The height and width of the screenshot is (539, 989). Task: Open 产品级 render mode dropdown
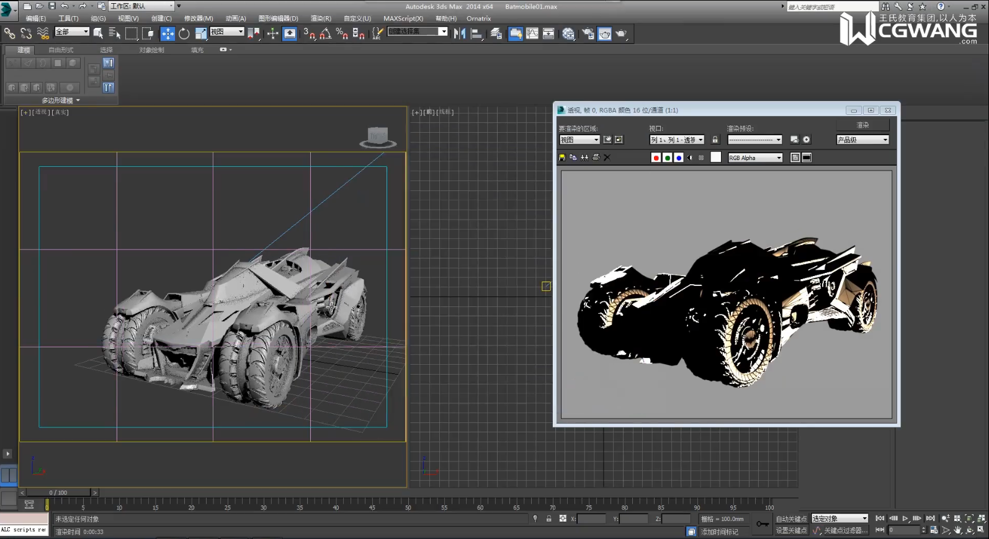(x=863, y=140)
